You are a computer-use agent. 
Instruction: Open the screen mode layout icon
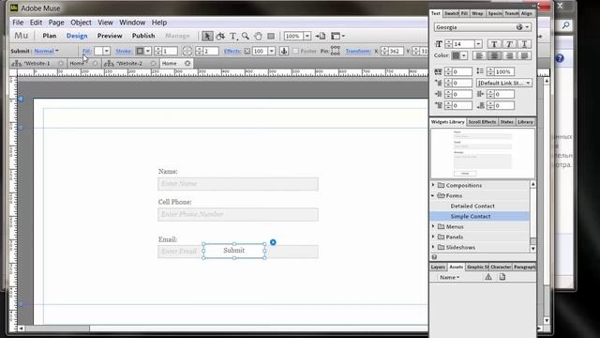point(337,36)
